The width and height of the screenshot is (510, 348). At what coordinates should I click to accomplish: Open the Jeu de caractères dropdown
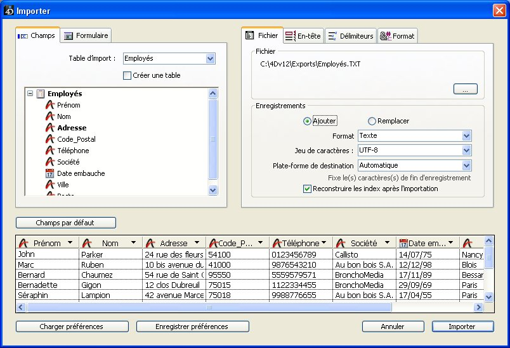tap(466, 151)
